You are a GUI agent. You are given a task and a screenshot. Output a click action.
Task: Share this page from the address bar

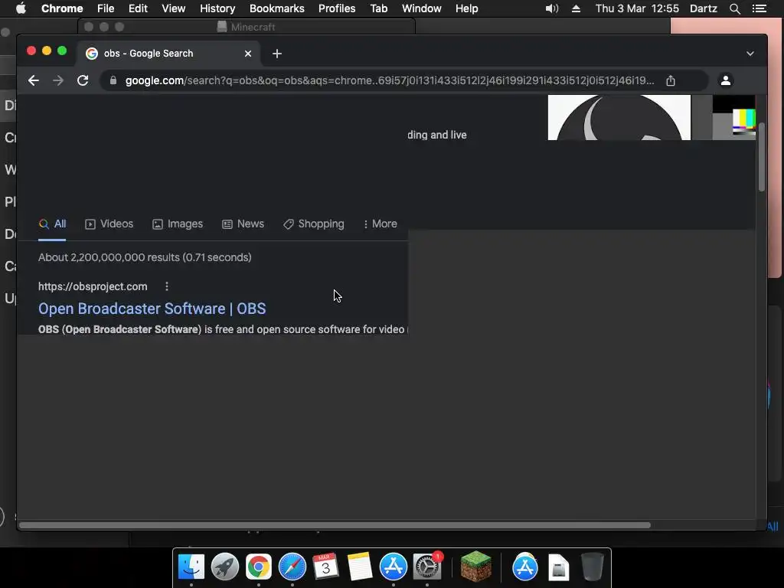click(671, 80)
